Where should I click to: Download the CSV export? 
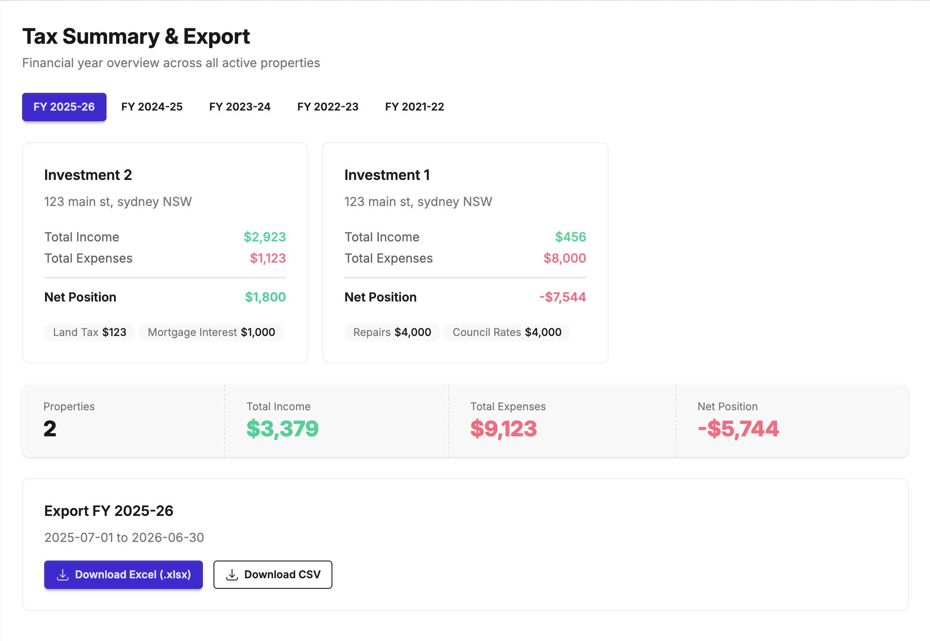(x=273, y=574)
